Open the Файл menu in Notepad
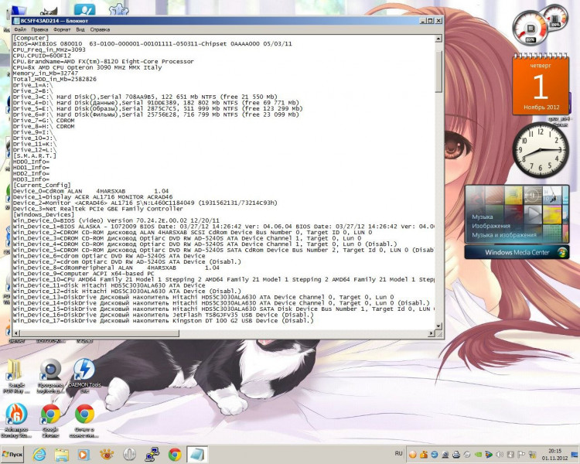This screenshot has width=580, height=464. point(20,29)
